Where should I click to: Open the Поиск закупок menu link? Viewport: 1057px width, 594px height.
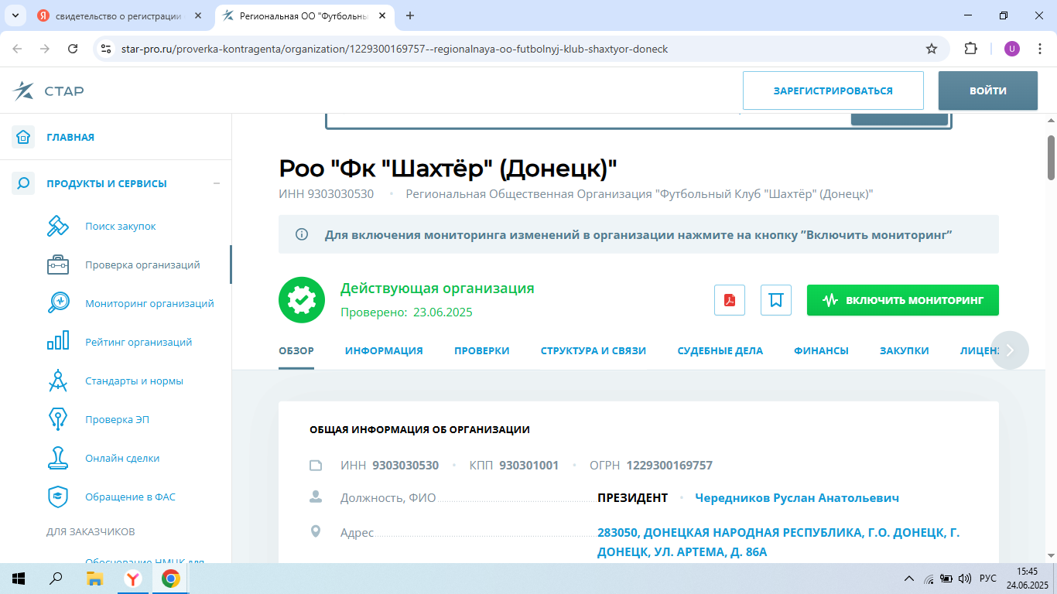(x=121, y=226)
